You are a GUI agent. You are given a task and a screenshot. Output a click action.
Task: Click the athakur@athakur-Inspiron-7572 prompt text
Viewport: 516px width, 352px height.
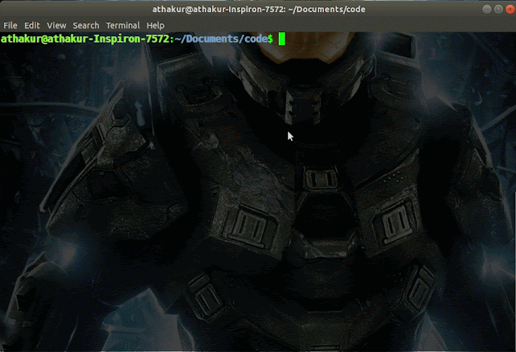click(85, 39)
